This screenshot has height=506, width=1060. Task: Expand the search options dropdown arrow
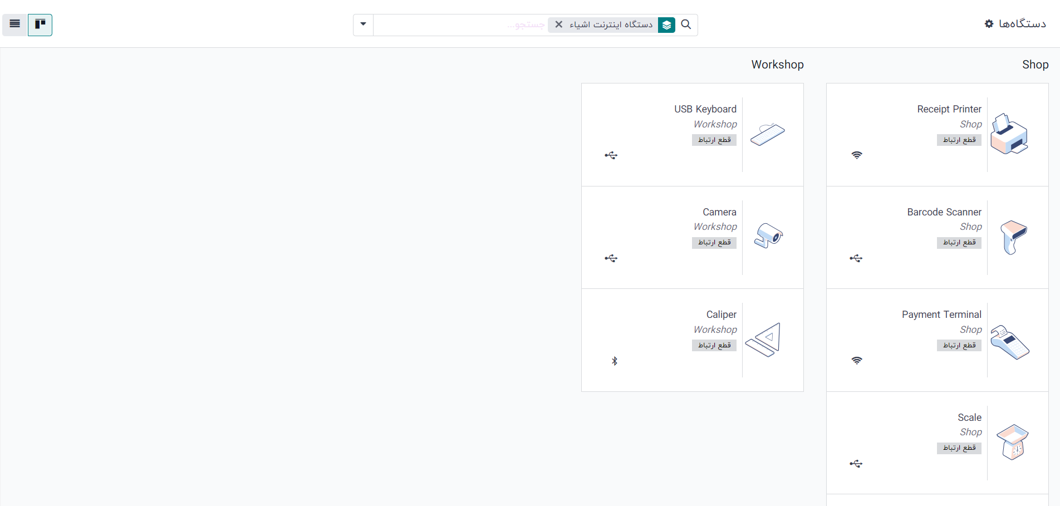[363, 24]
